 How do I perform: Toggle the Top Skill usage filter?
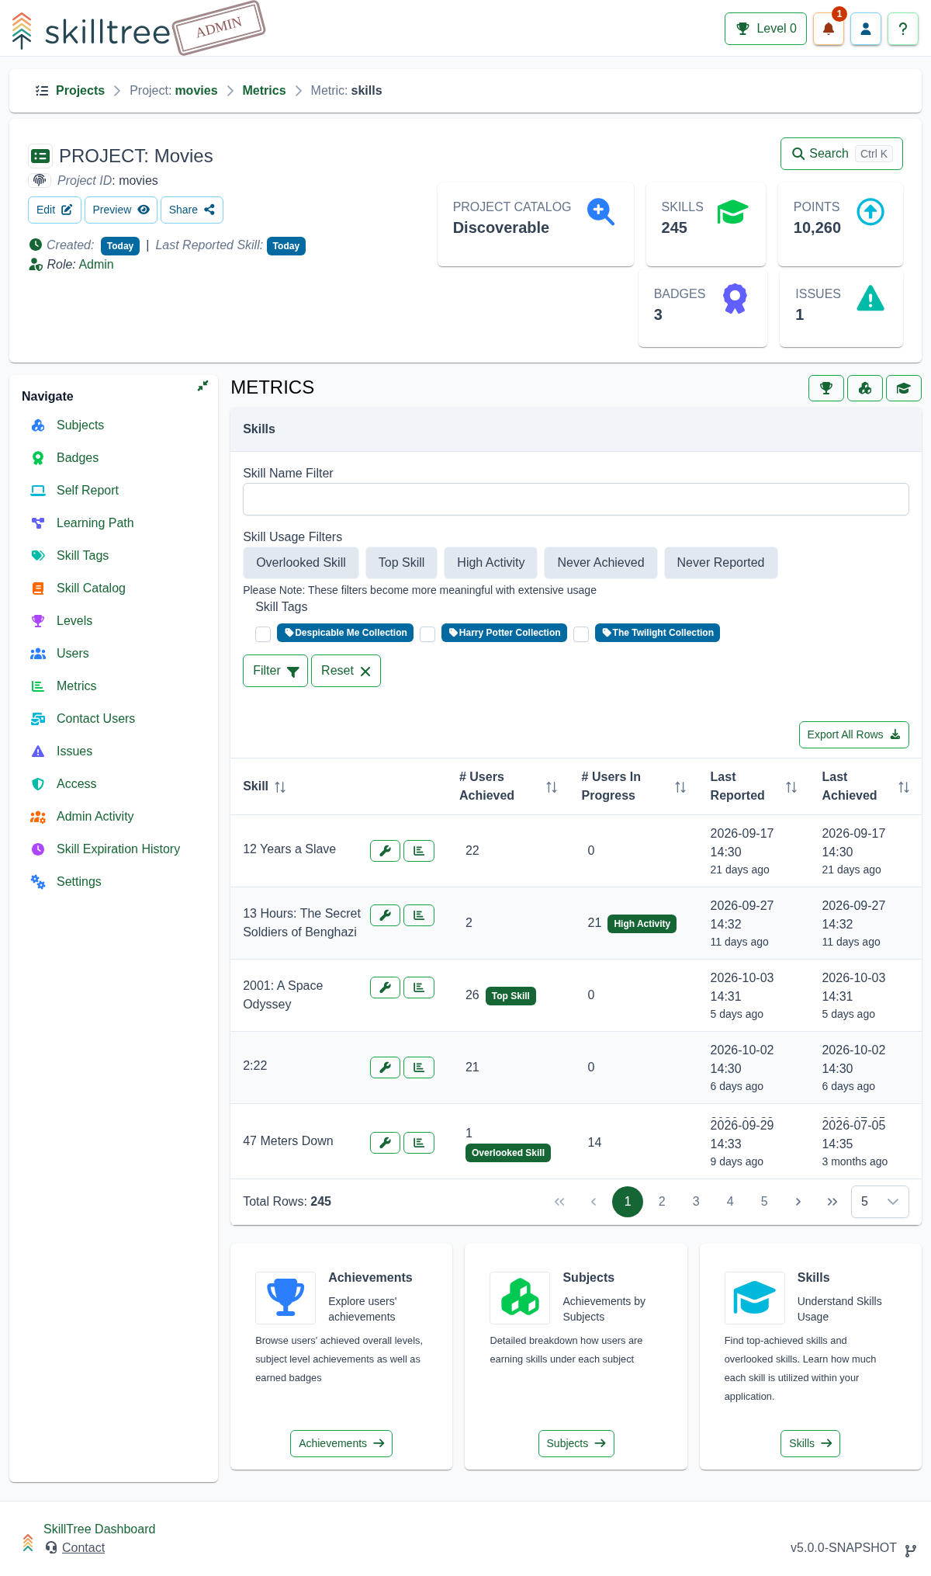(401, 563)
